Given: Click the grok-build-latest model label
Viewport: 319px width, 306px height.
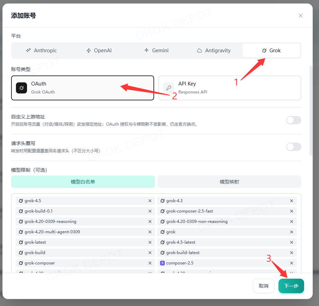Looking at the screenshot, I should (x=183, y=253).
